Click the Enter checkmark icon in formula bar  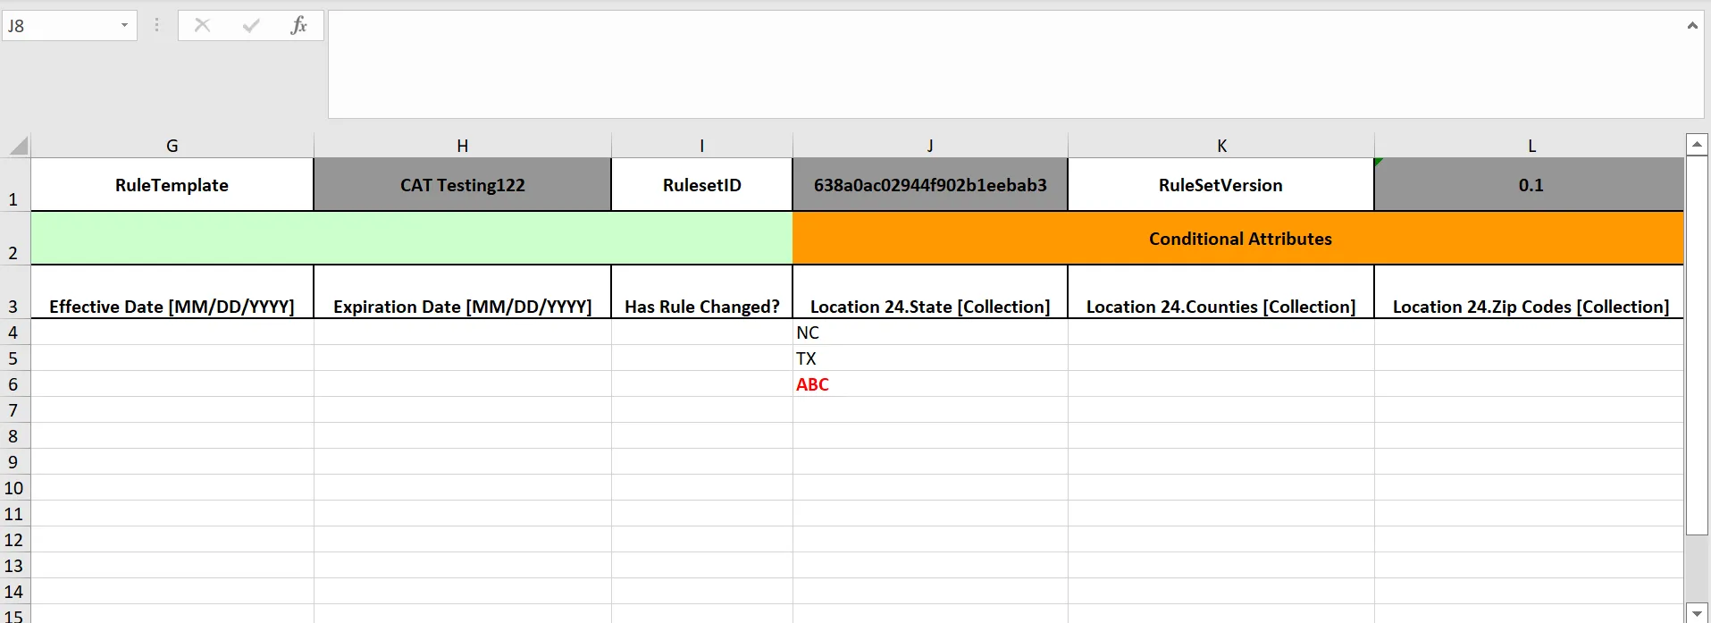(x=251, y=25)
